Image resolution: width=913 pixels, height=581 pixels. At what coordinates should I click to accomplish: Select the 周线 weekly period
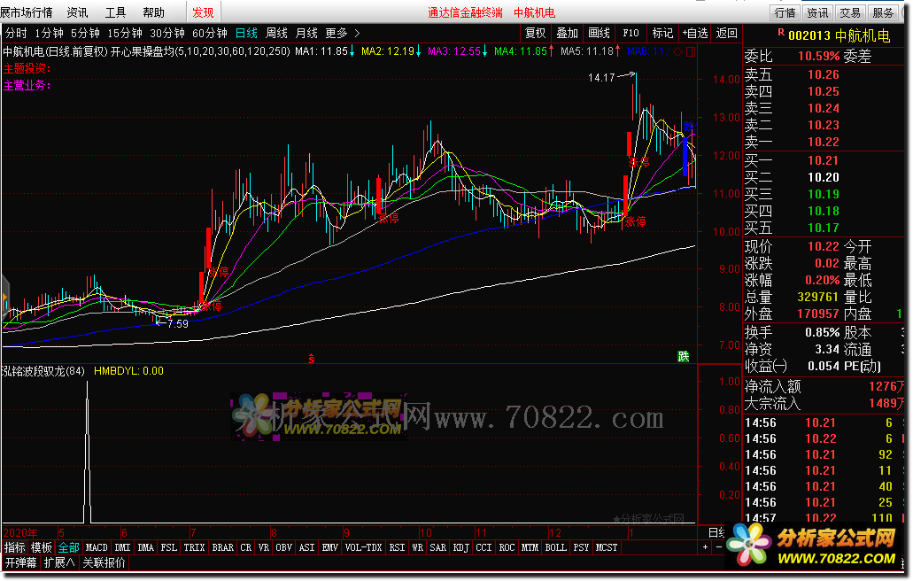click(276, 34)
